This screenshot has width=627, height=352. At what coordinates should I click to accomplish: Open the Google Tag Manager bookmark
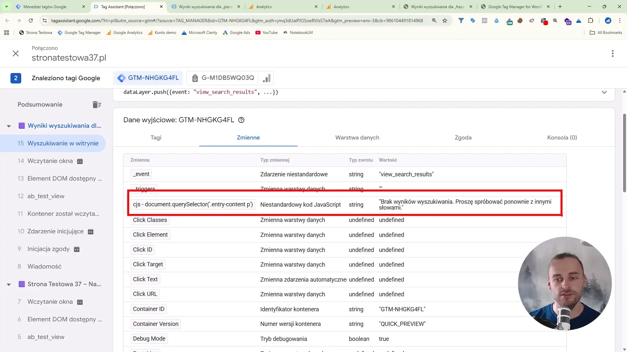(x=79, y=33)
